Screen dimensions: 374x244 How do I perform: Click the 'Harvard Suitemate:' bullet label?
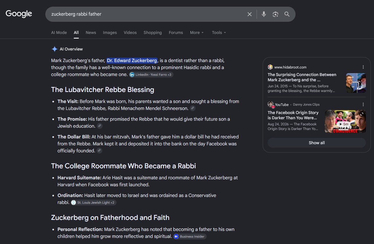[x=79, y=178]
